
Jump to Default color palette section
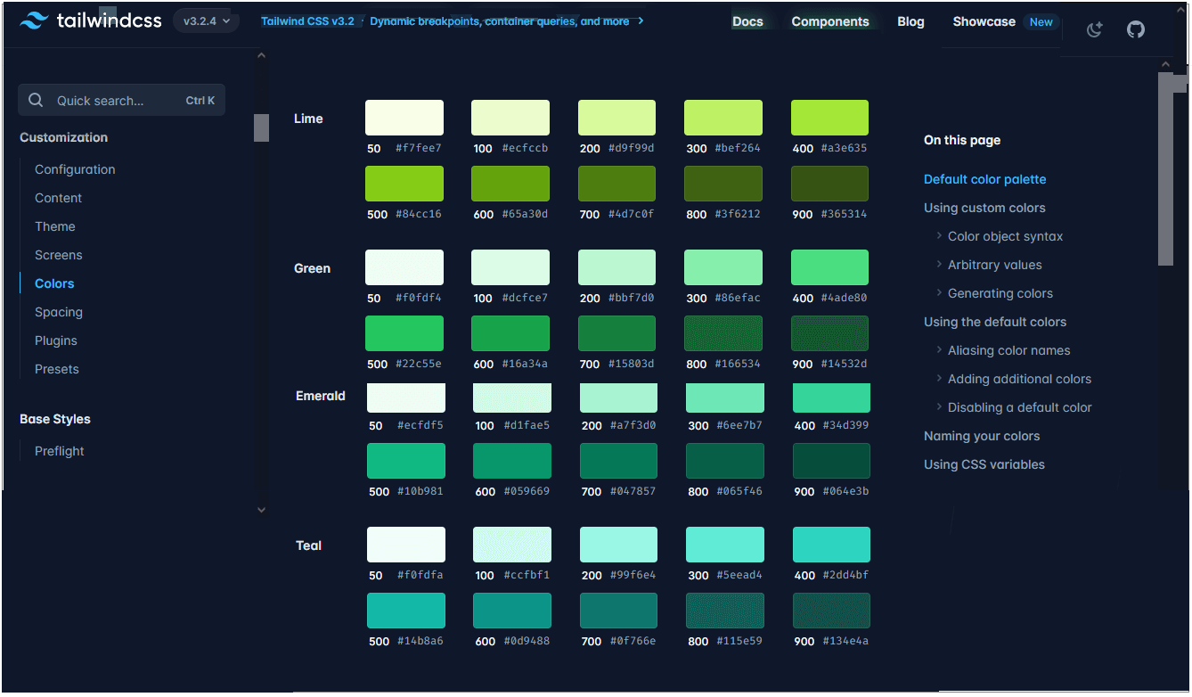[x=984, y=179]
